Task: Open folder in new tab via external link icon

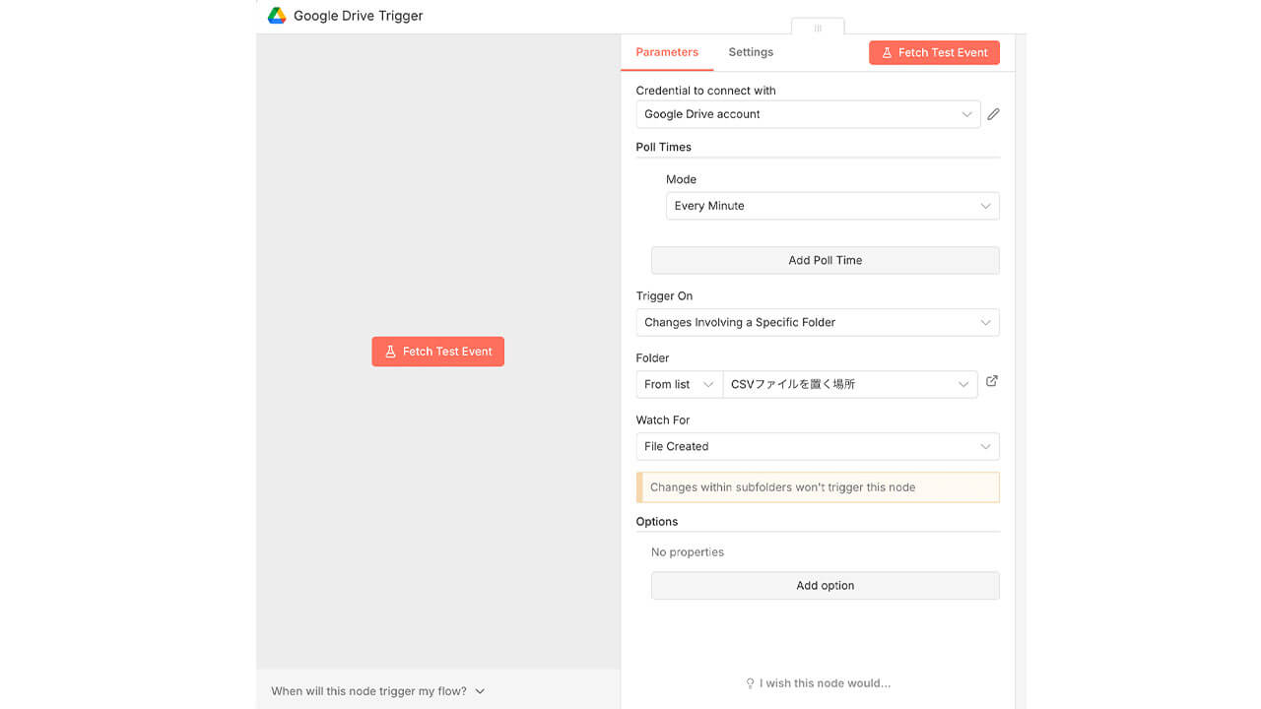Action: [x=992, y=381]
